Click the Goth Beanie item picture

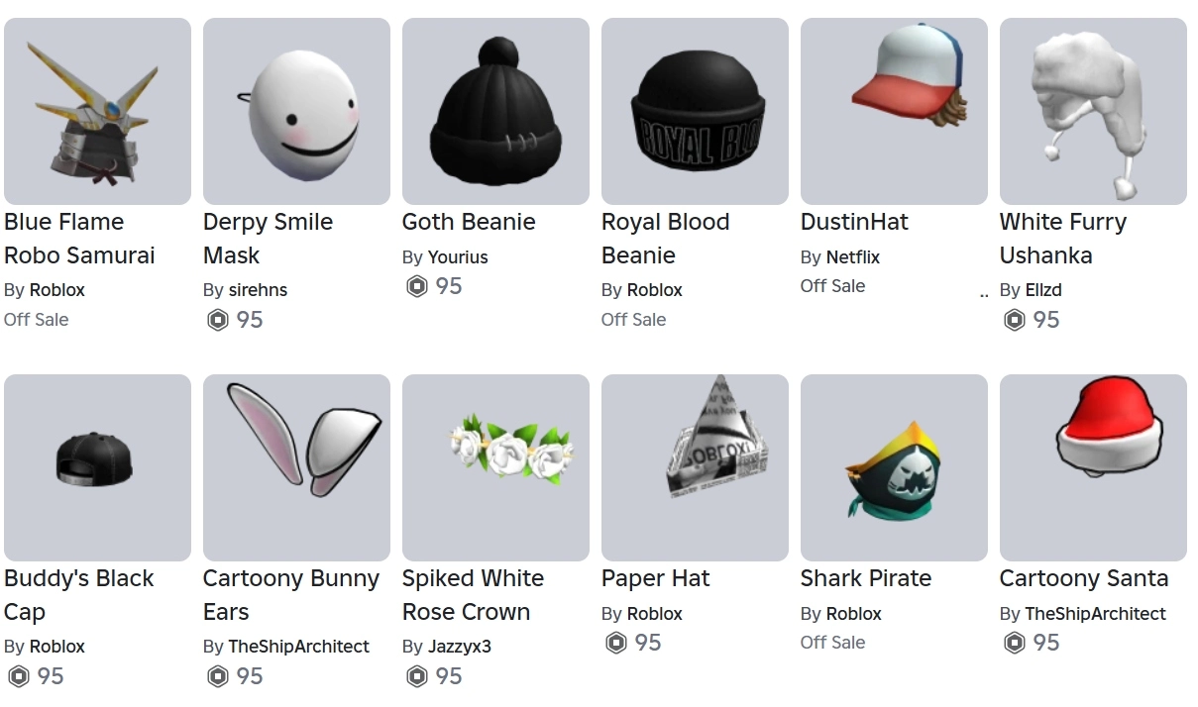click(x=495, y=111)
